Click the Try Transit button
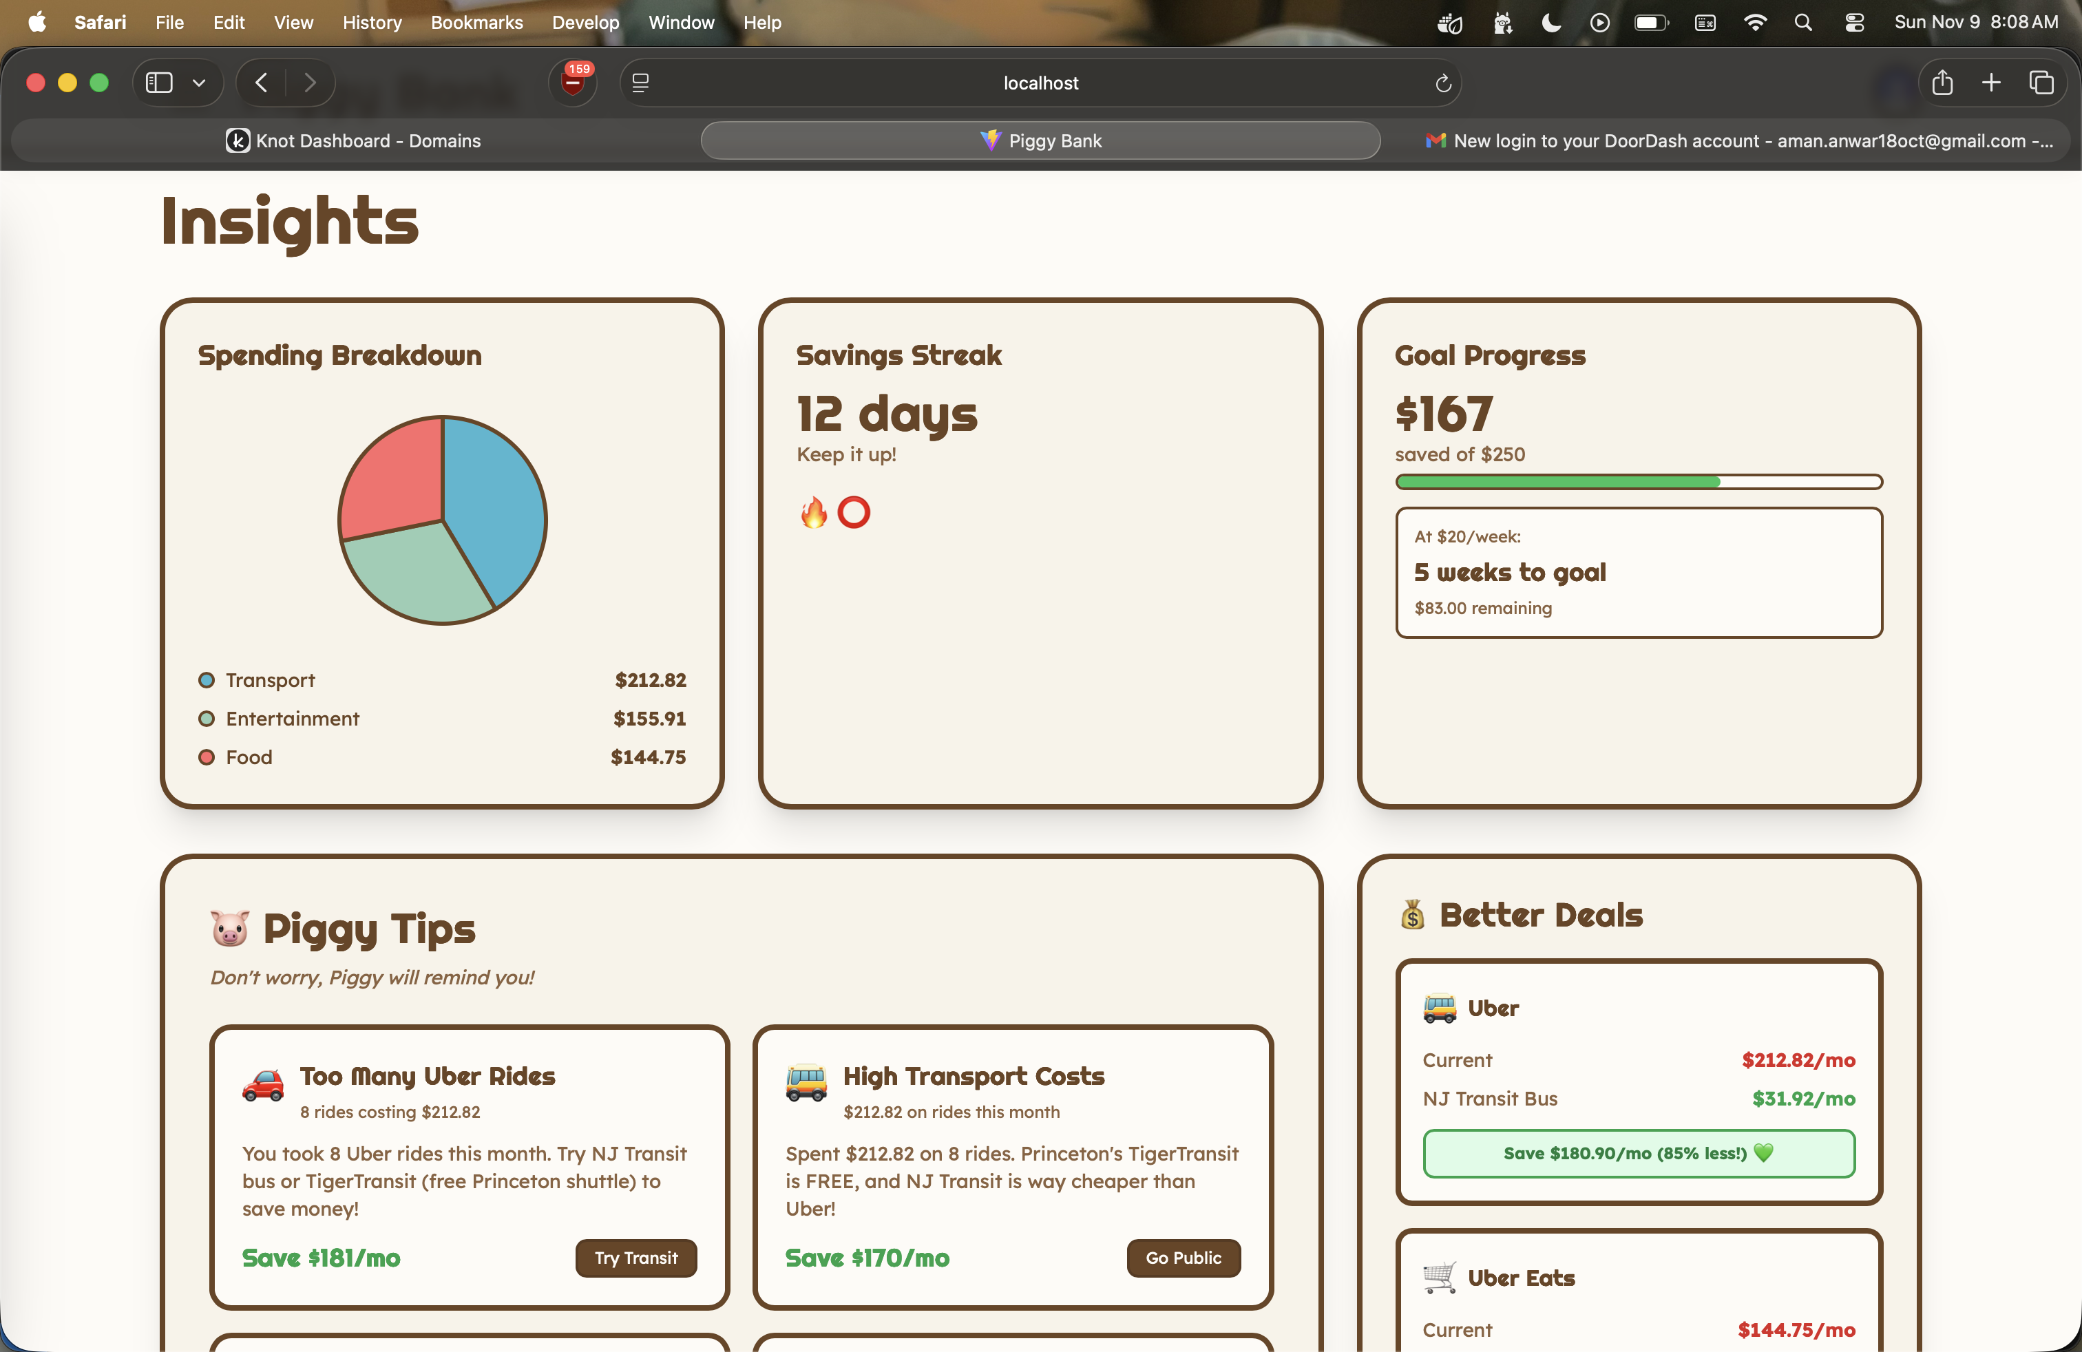This screenshot has width=2082, height=1352. click(x=636, y=1258)
